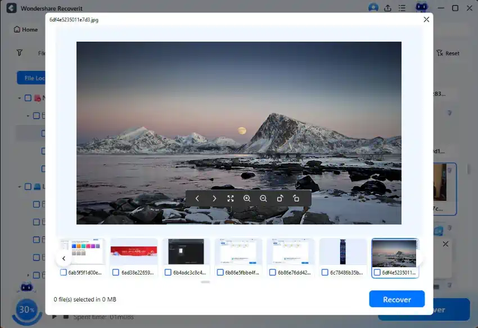This screenshot has height=328, width=478.
Task: Check the box for 6ab5f5f1d00e
Action: pyautogui.click(x=63, y=272)
